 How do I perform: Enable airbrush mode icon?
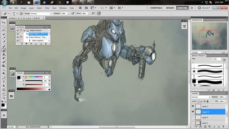coord(93,14)
